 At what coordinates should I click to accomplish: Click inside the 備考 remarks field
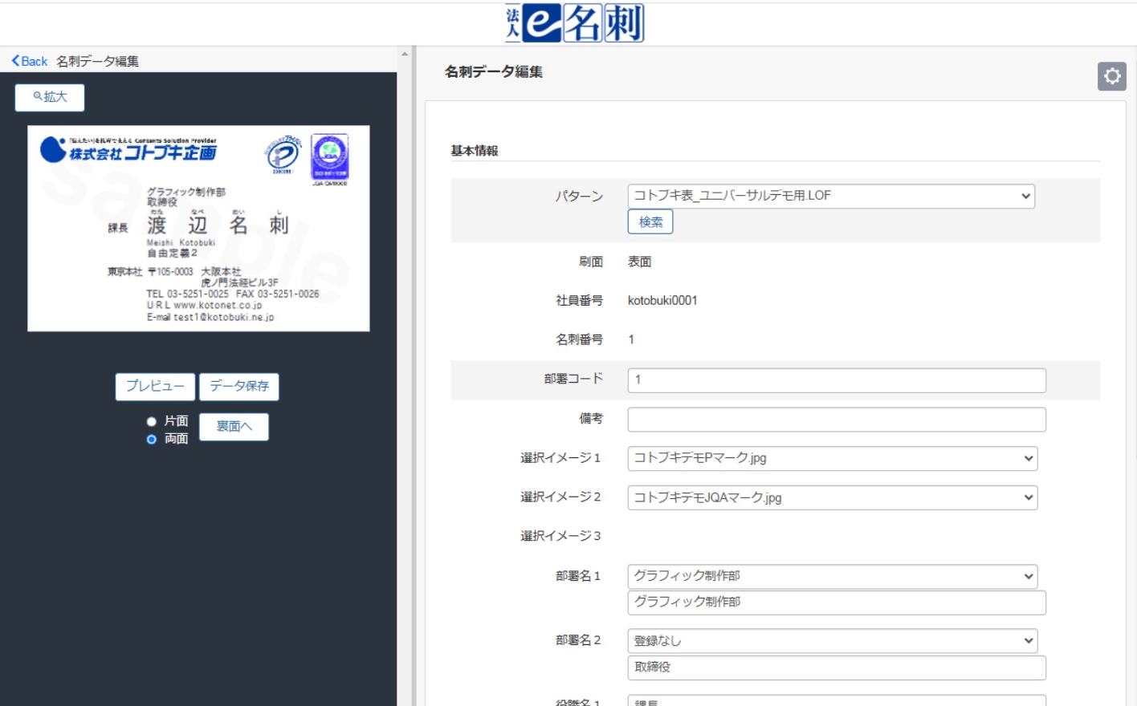tap(835, 419)
